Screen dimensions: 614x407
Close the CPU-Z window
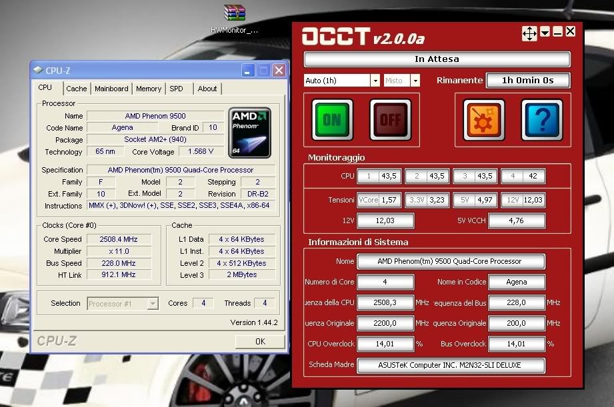[279, 71]
